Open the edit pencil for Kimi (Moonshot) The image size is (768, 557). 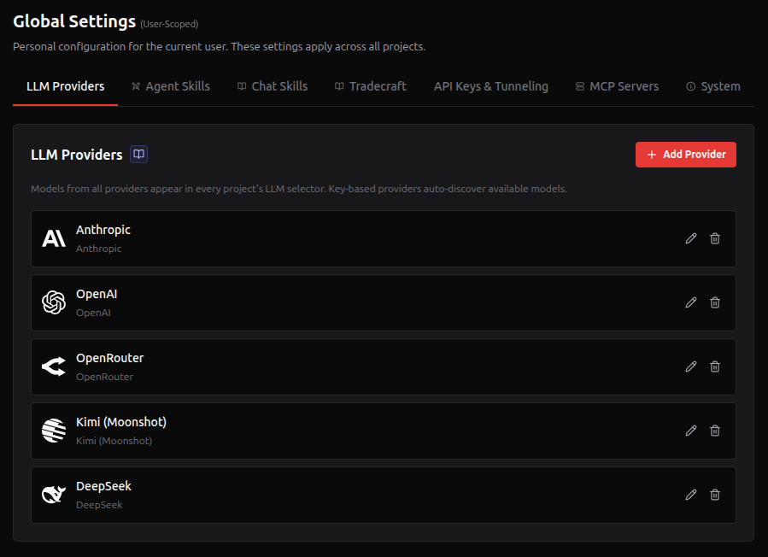pos(690,431)
